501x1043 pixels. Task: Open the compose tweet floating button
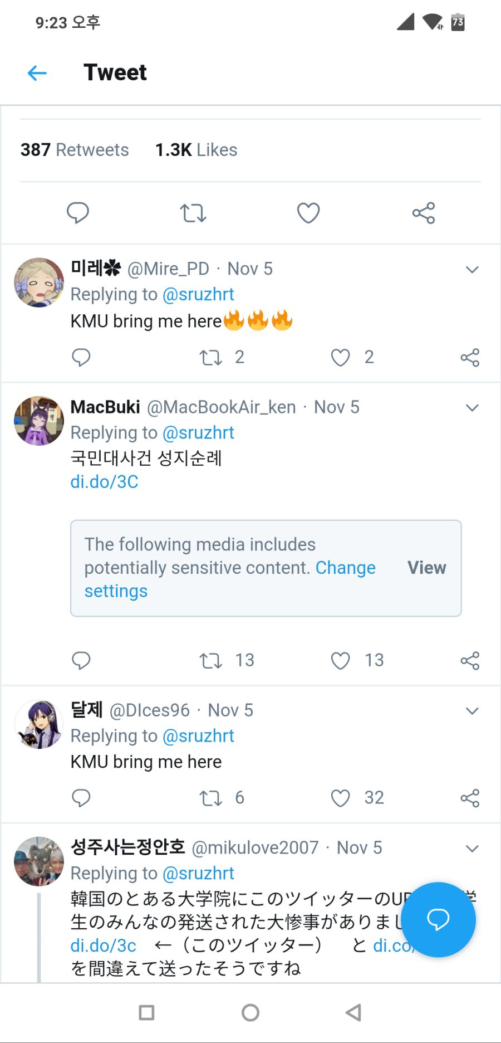click(x=439, y=920)
